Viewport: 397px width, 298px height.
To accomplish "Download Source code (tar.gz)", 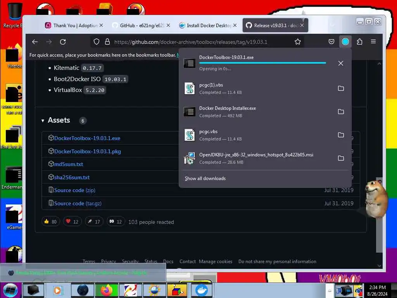I will pyautogui.click(x=78, y=203).
